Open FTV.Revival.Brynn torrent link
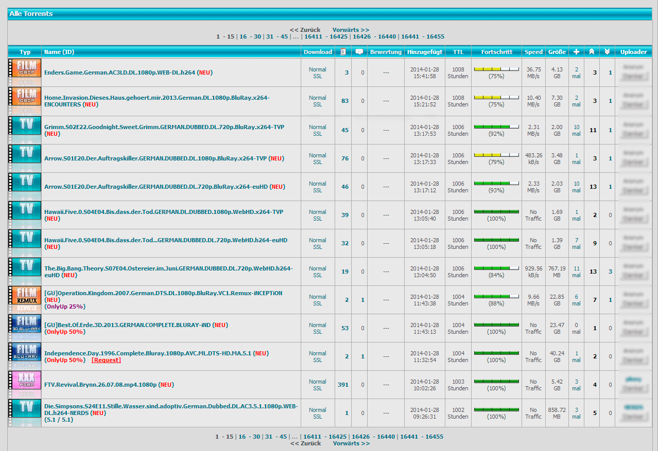 [100, 385]
